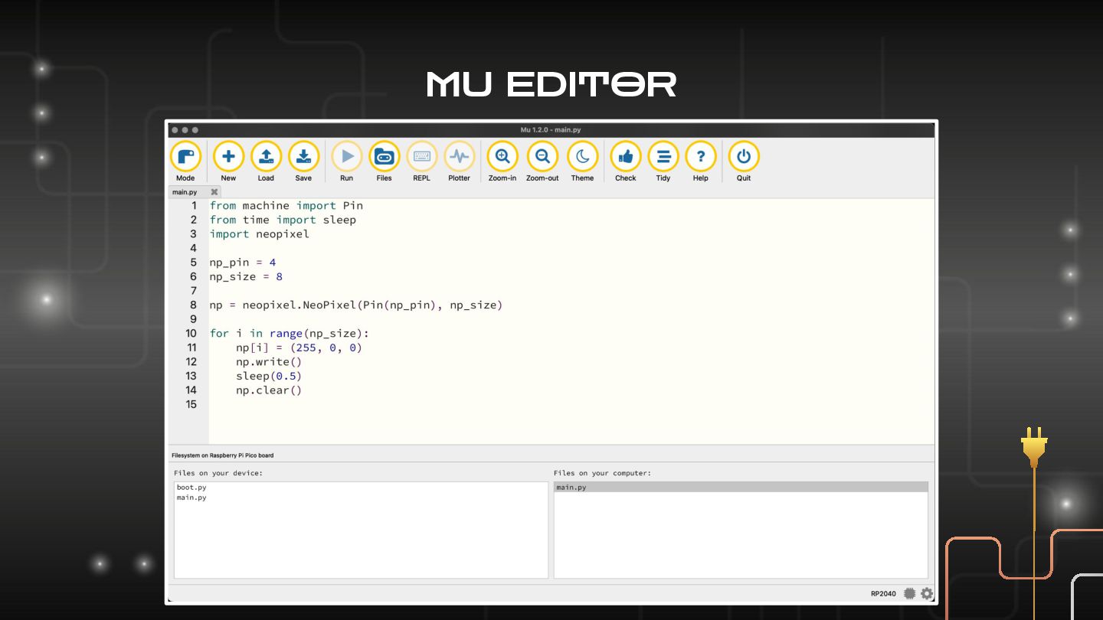Select main.py in computer files list
This screenshot has width=1103, height=620.
tap(741, 487)
